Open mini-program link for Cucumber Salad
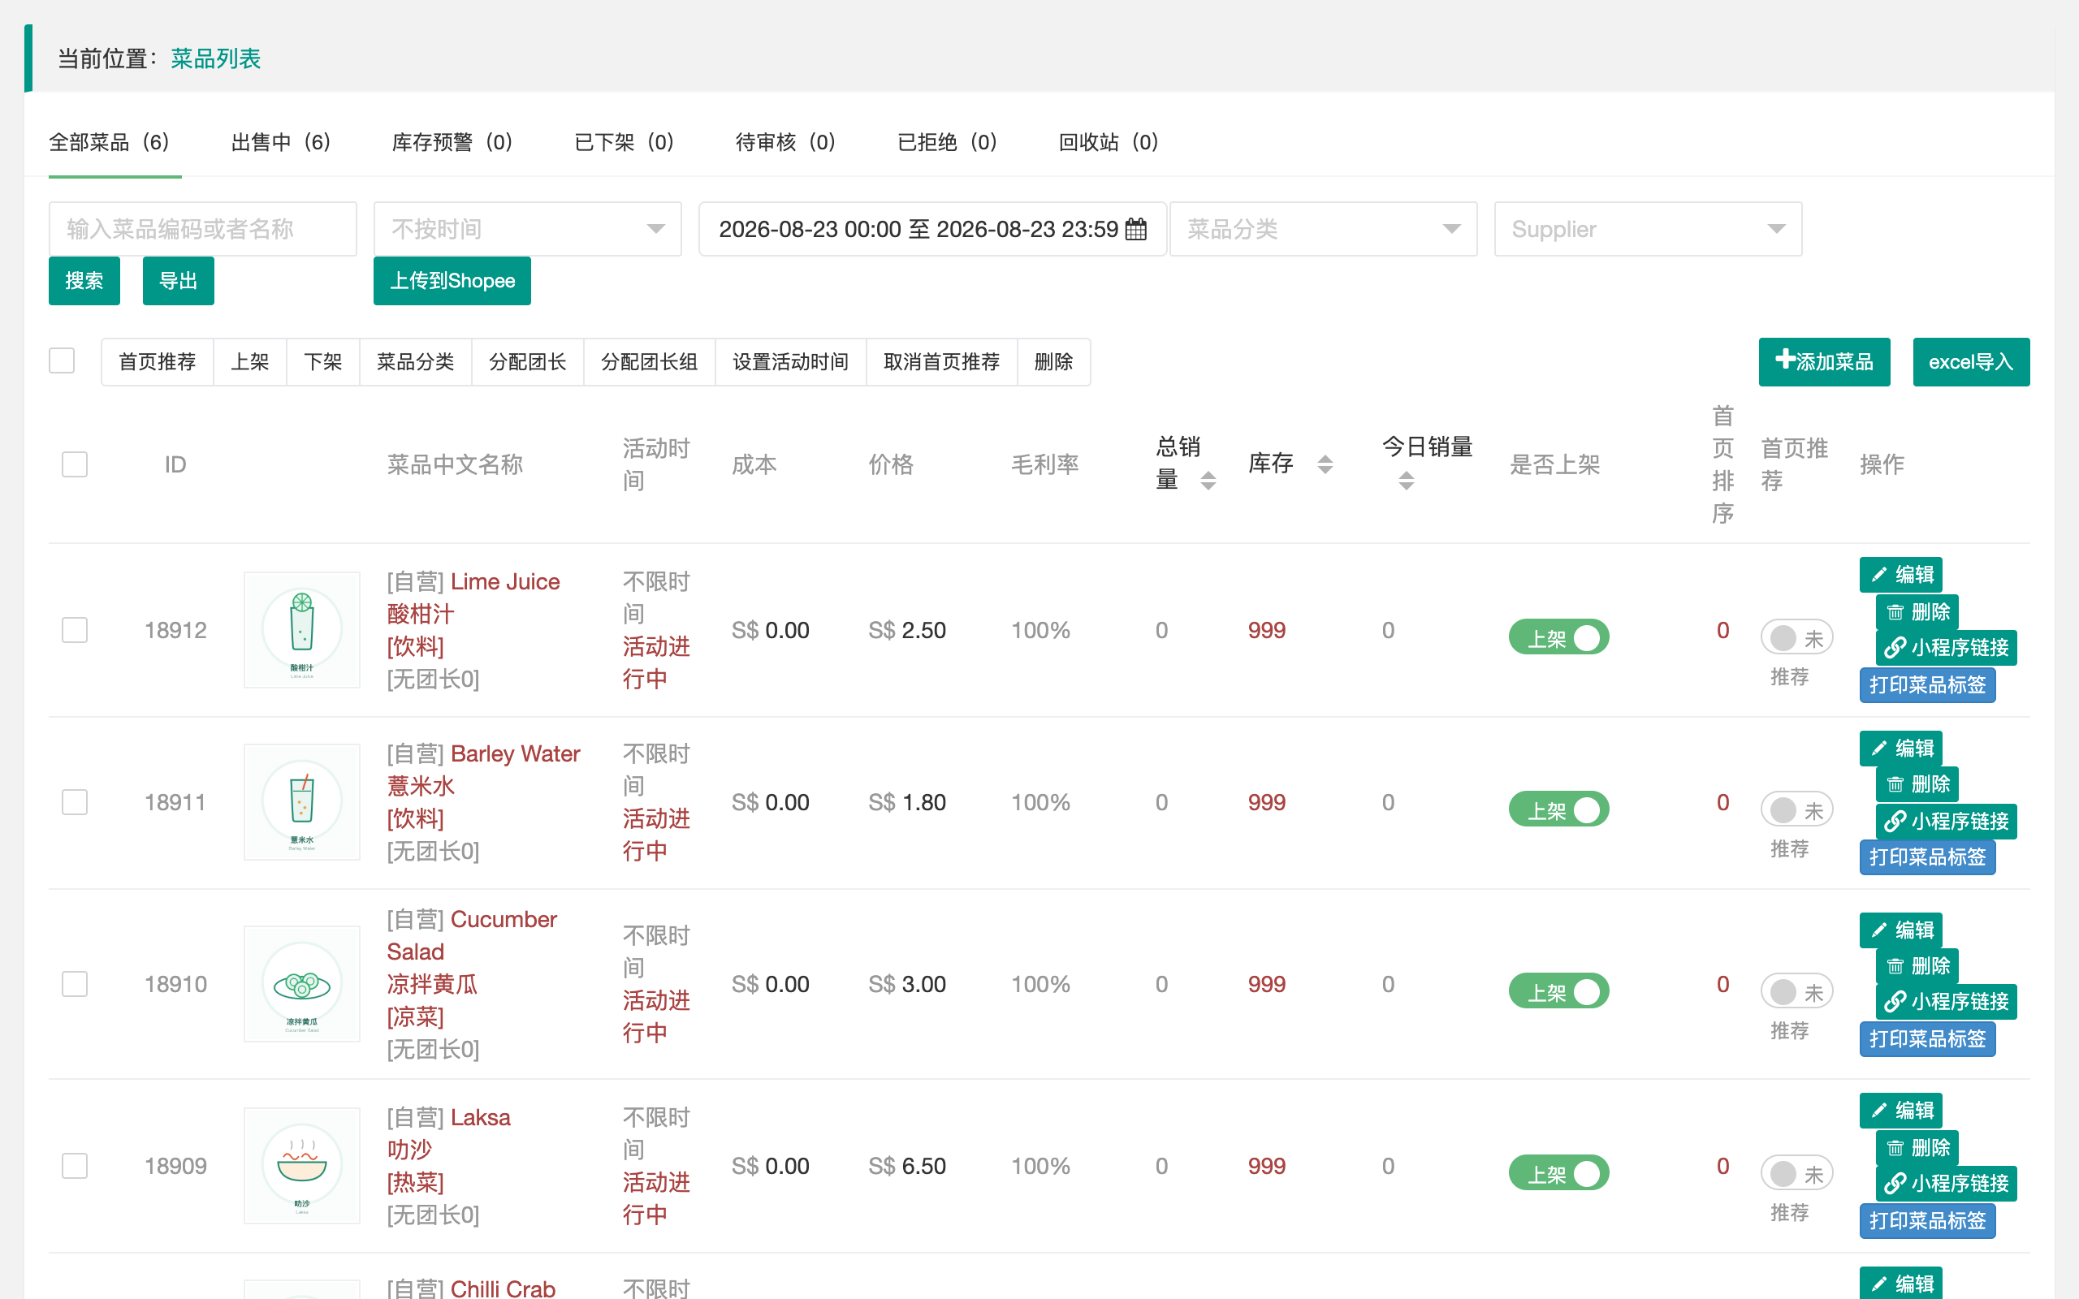The height and width of the screenshot is (1299, 2079). pyautogui.click(x=1946, y=1002)
